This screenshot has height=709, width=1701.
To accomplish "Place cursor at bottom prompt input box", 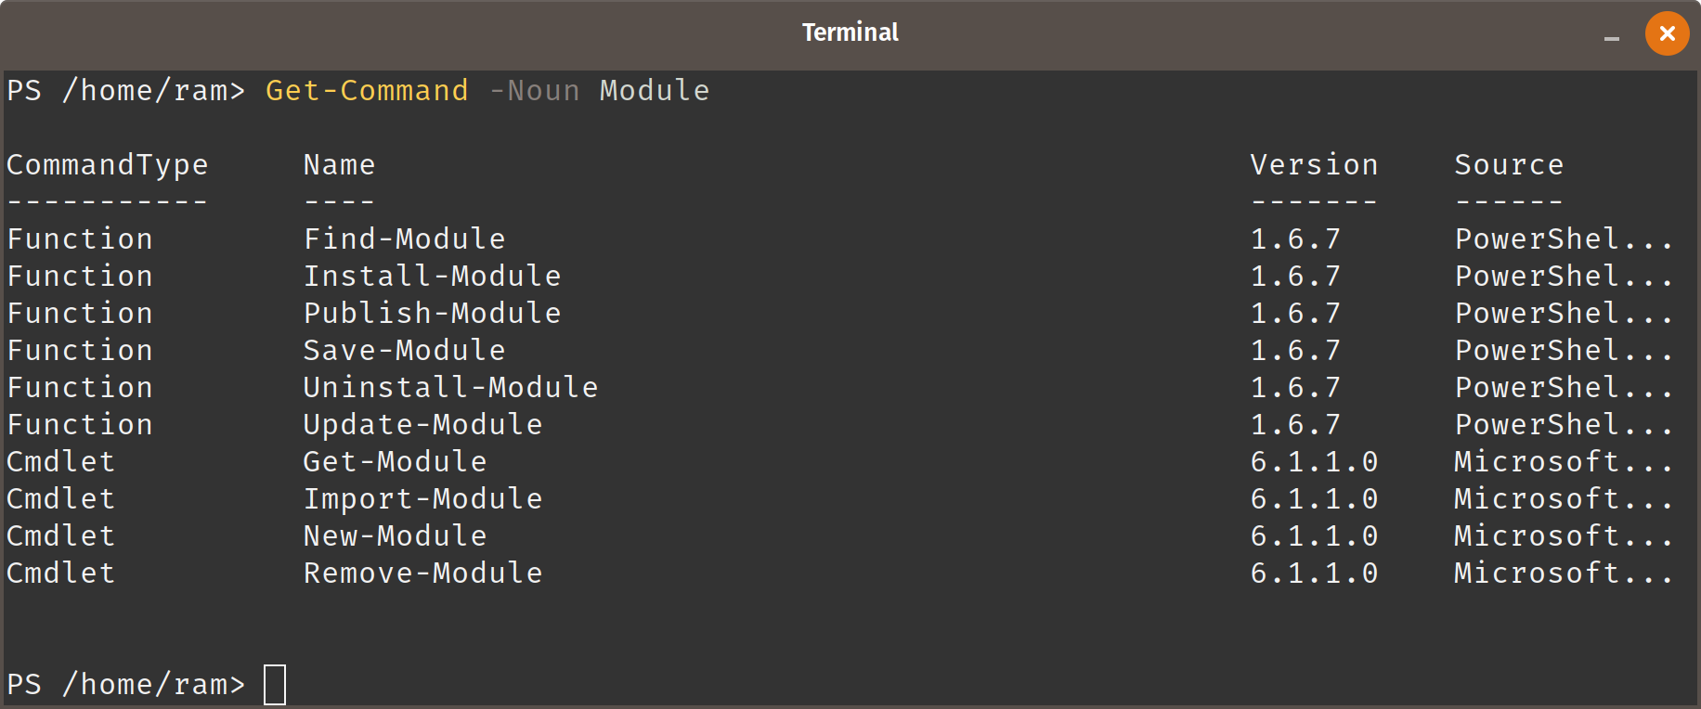I will pyautogui.click(x=275, y=685).
